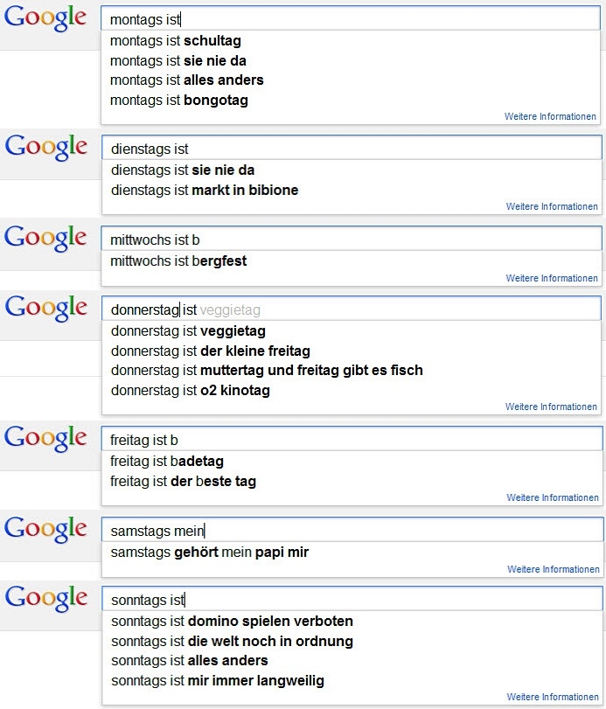Open 'Weitere Informationen' under montags suggestions

coord(550,116)
